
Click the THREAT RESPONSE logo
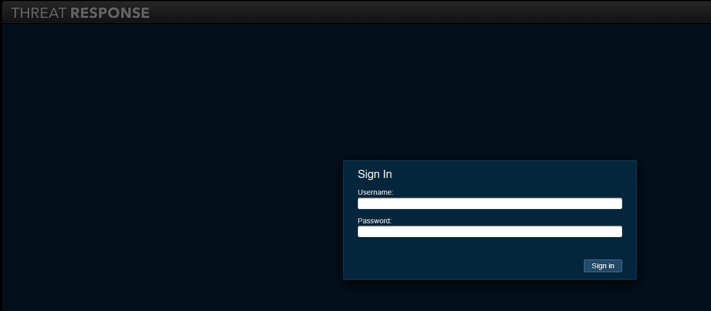(80, 13)
